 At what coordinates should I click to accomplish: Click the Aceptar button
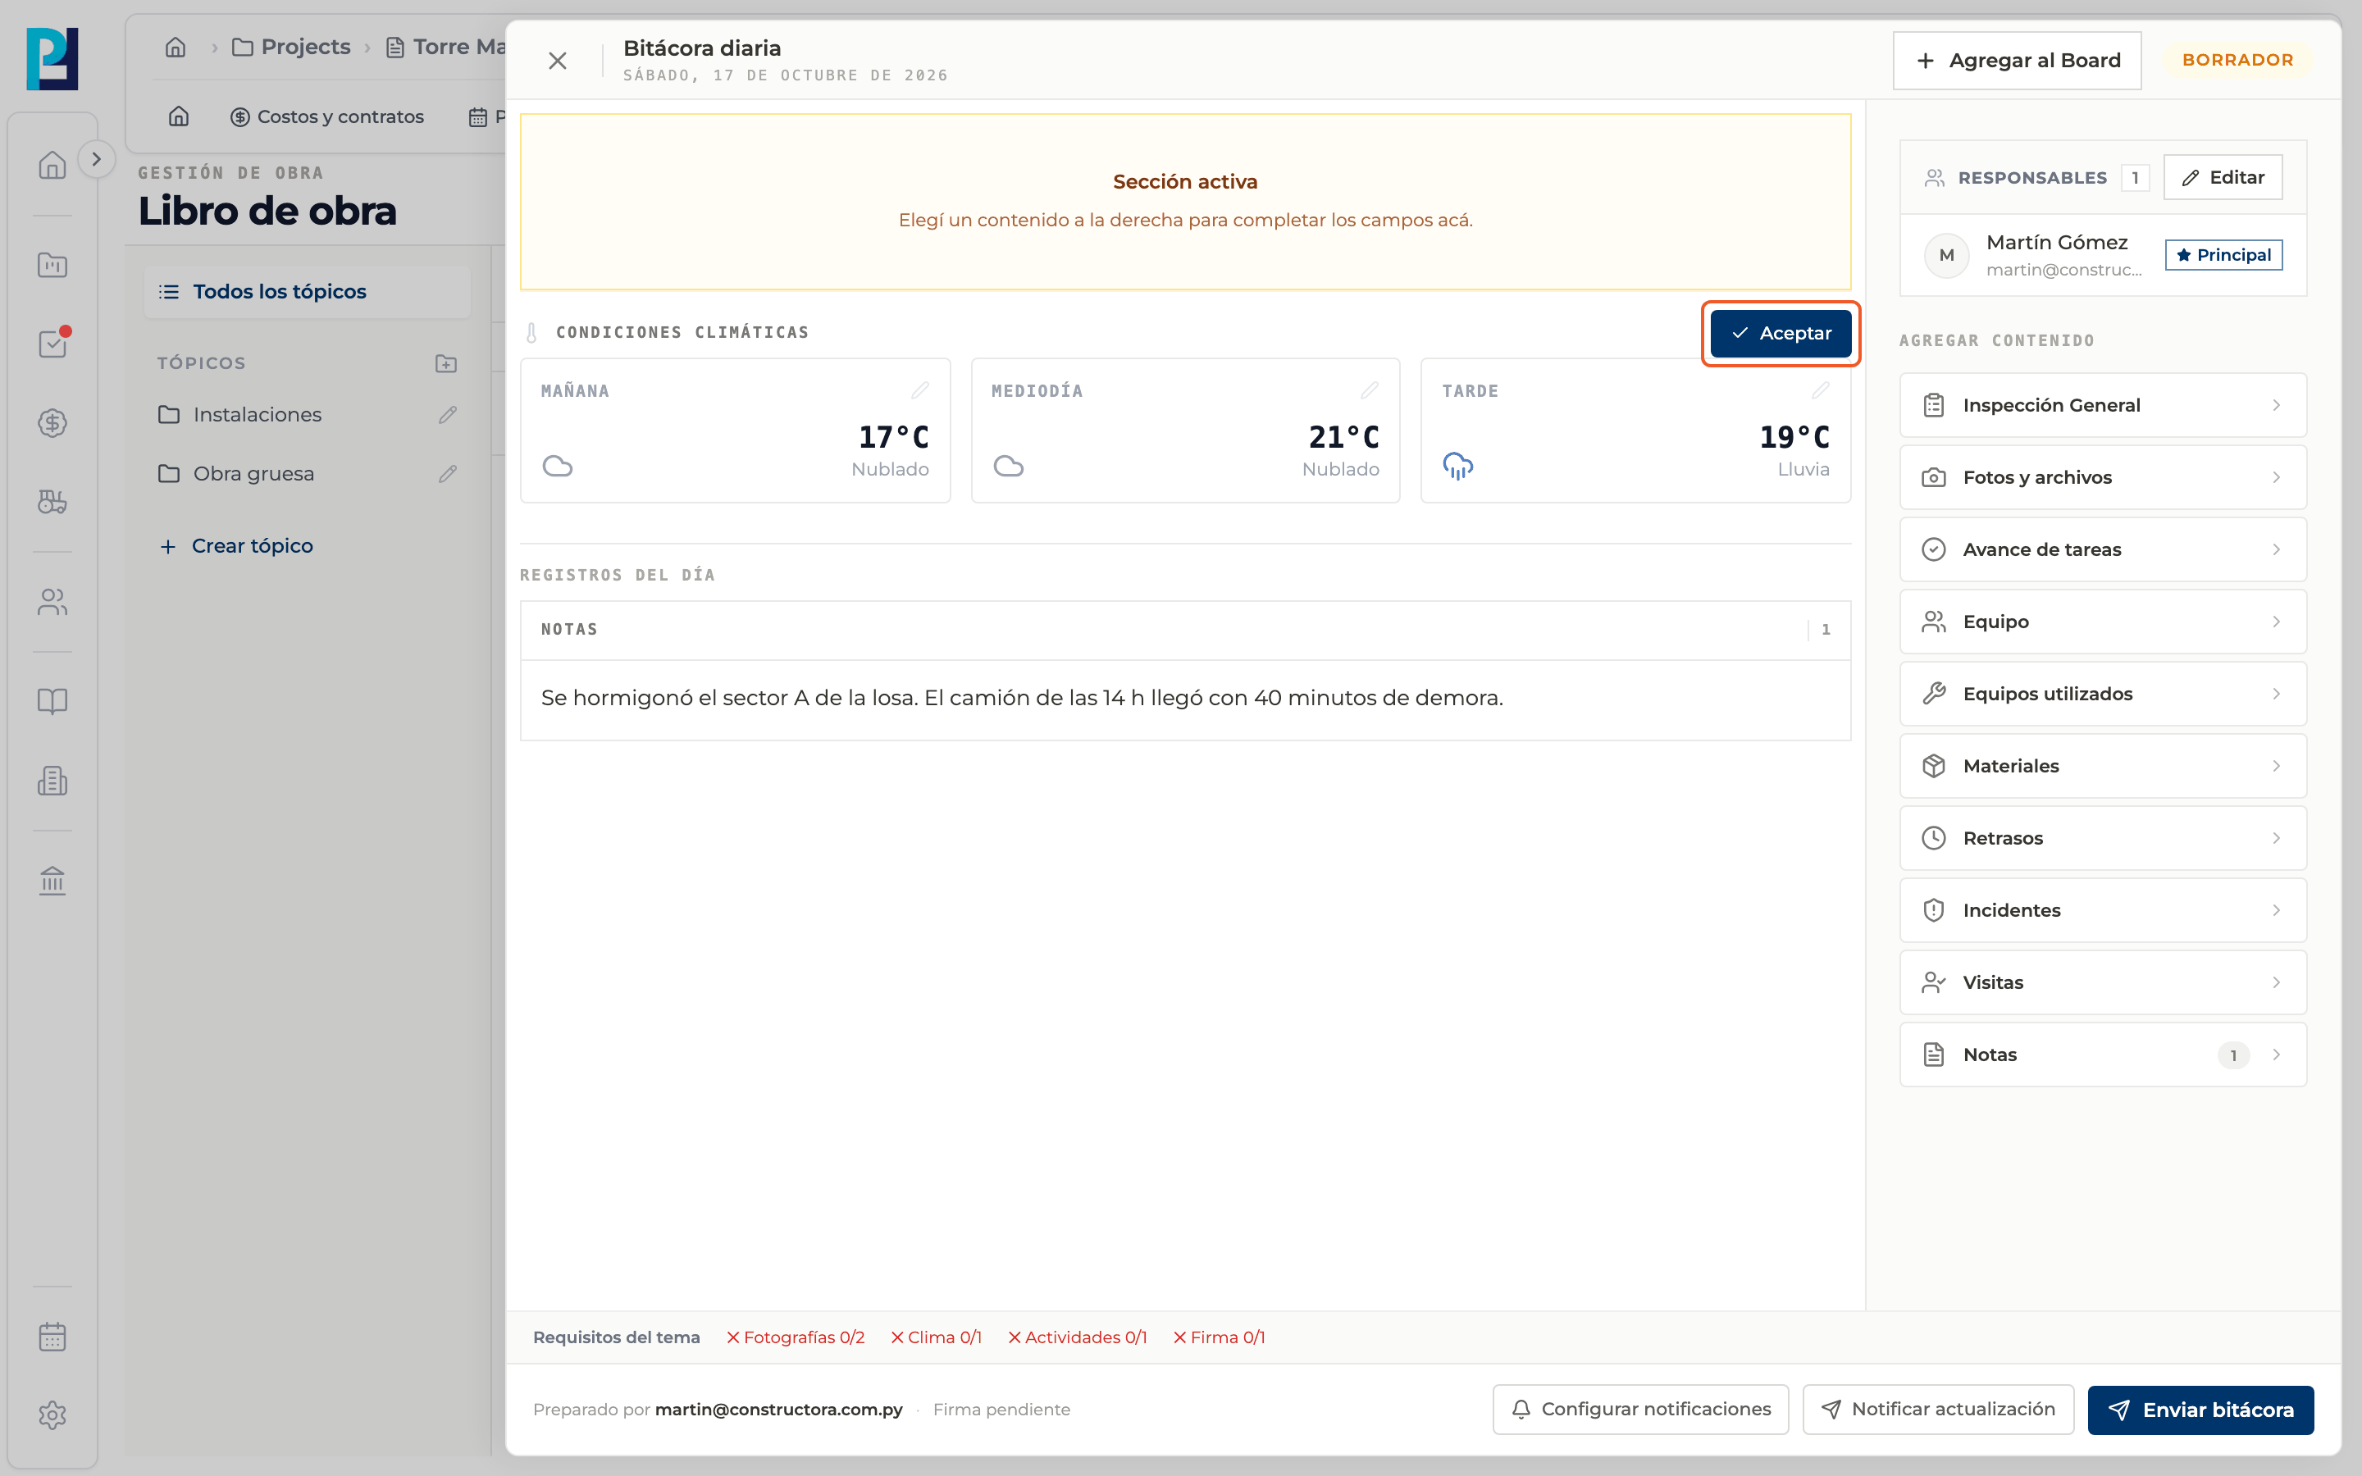coord(1781,333)
